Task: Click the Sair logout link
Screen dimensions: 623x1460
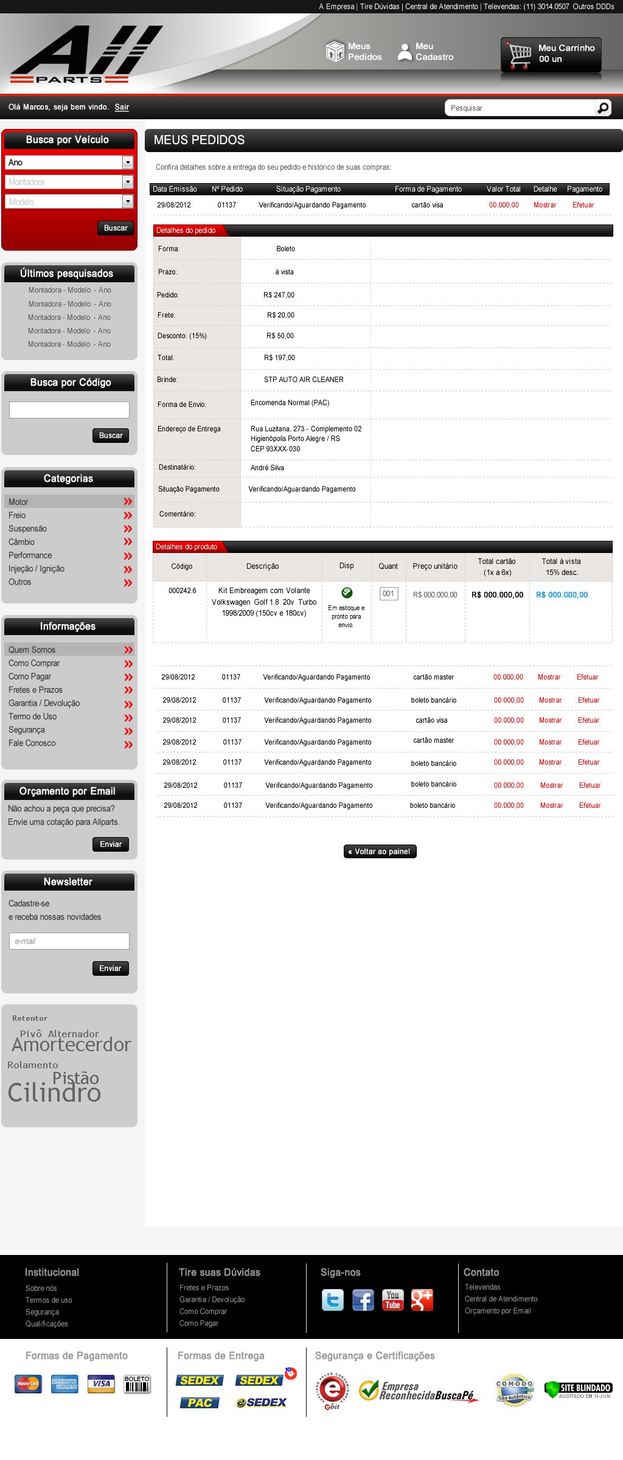Action: pyautogui.click(x=122, y=107)
